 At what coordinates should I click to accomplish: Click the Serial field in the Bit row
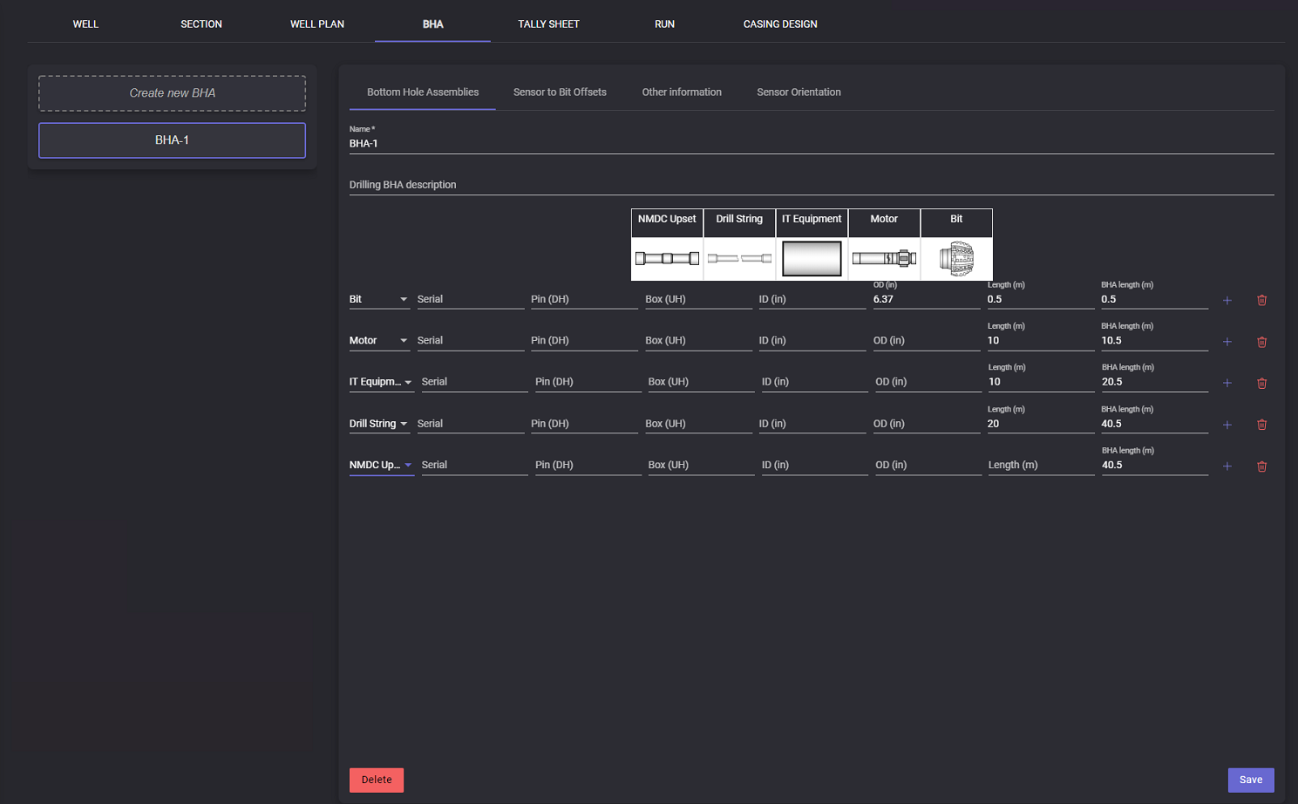[469, 299]
